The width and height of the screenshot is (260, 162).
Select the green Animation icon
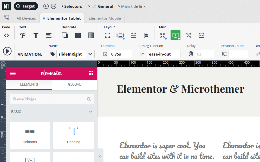coord(175,35)
